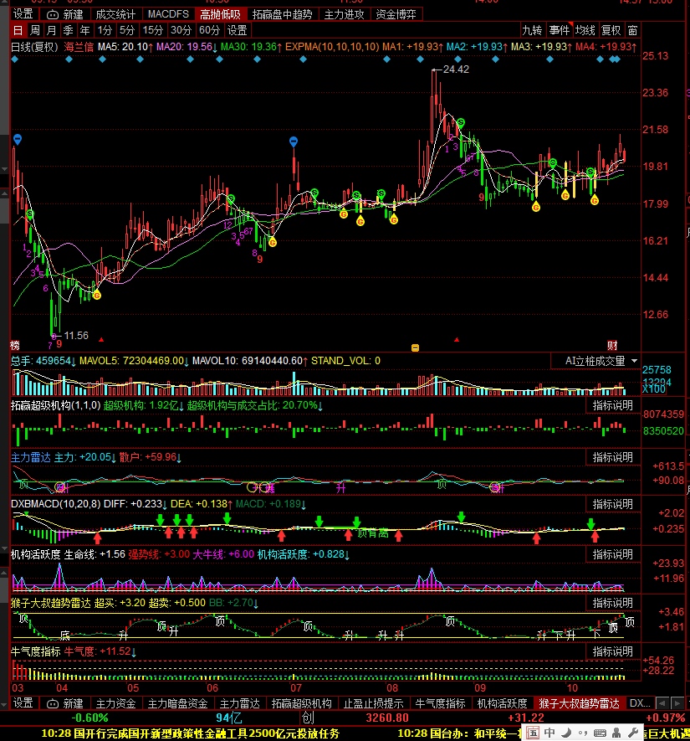
Task: Switch to the 月 monthly period
Action: (x=52, y=31)
